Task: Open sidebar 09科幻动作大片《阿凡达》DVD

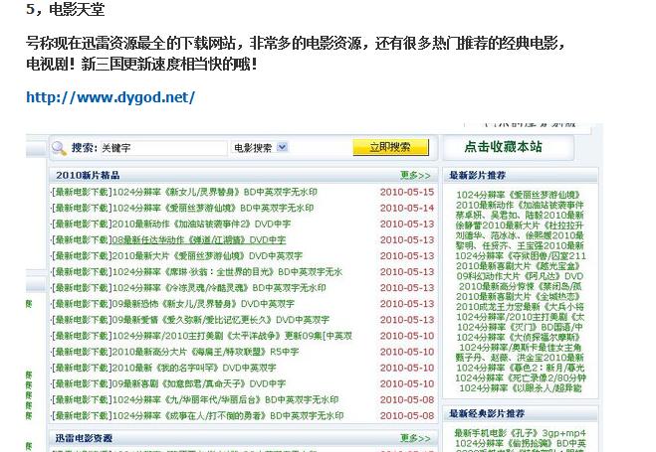Action: [520, 276]
